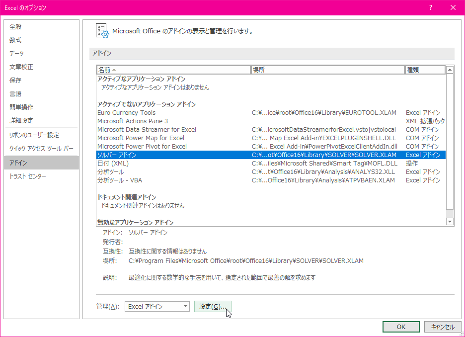Screen dimensions: 465x337
Task: Select the 分析ツール add-in row
Action: coord(271,172)
